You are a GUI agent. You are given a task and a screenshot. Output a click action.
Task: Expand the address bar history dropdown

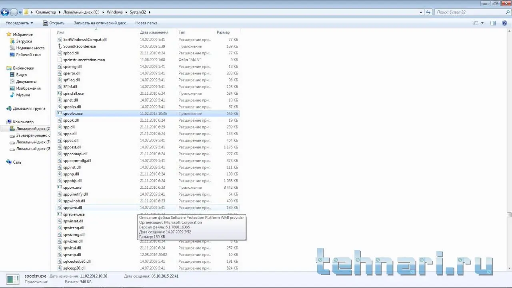click(421, 12)
